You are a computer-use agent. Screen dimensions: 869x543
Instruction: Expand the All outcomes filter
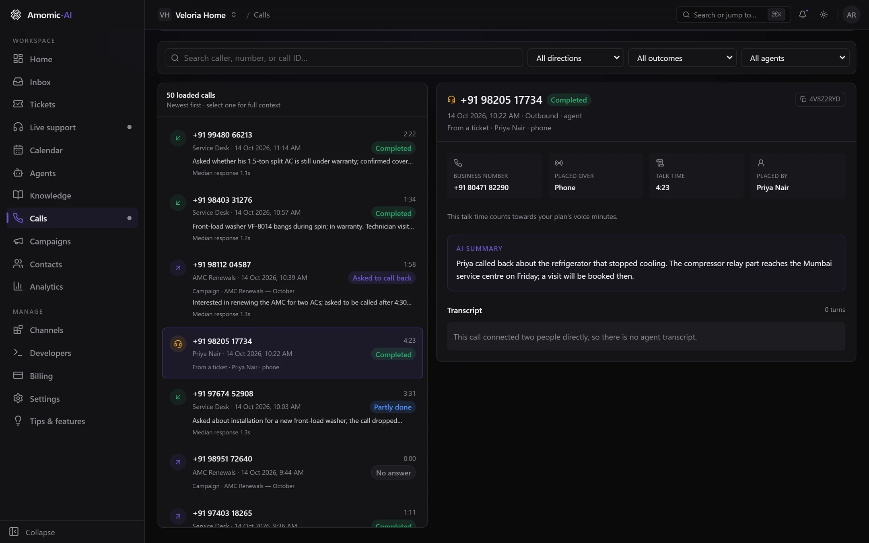coord(682,58)
